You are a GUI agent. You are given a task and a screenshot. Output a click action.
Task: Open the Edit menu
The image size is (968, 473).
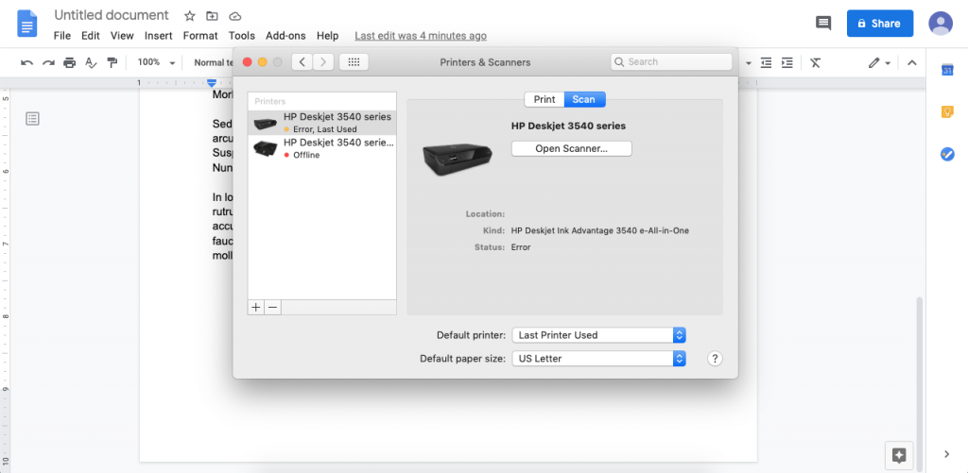tap(90, 36)
